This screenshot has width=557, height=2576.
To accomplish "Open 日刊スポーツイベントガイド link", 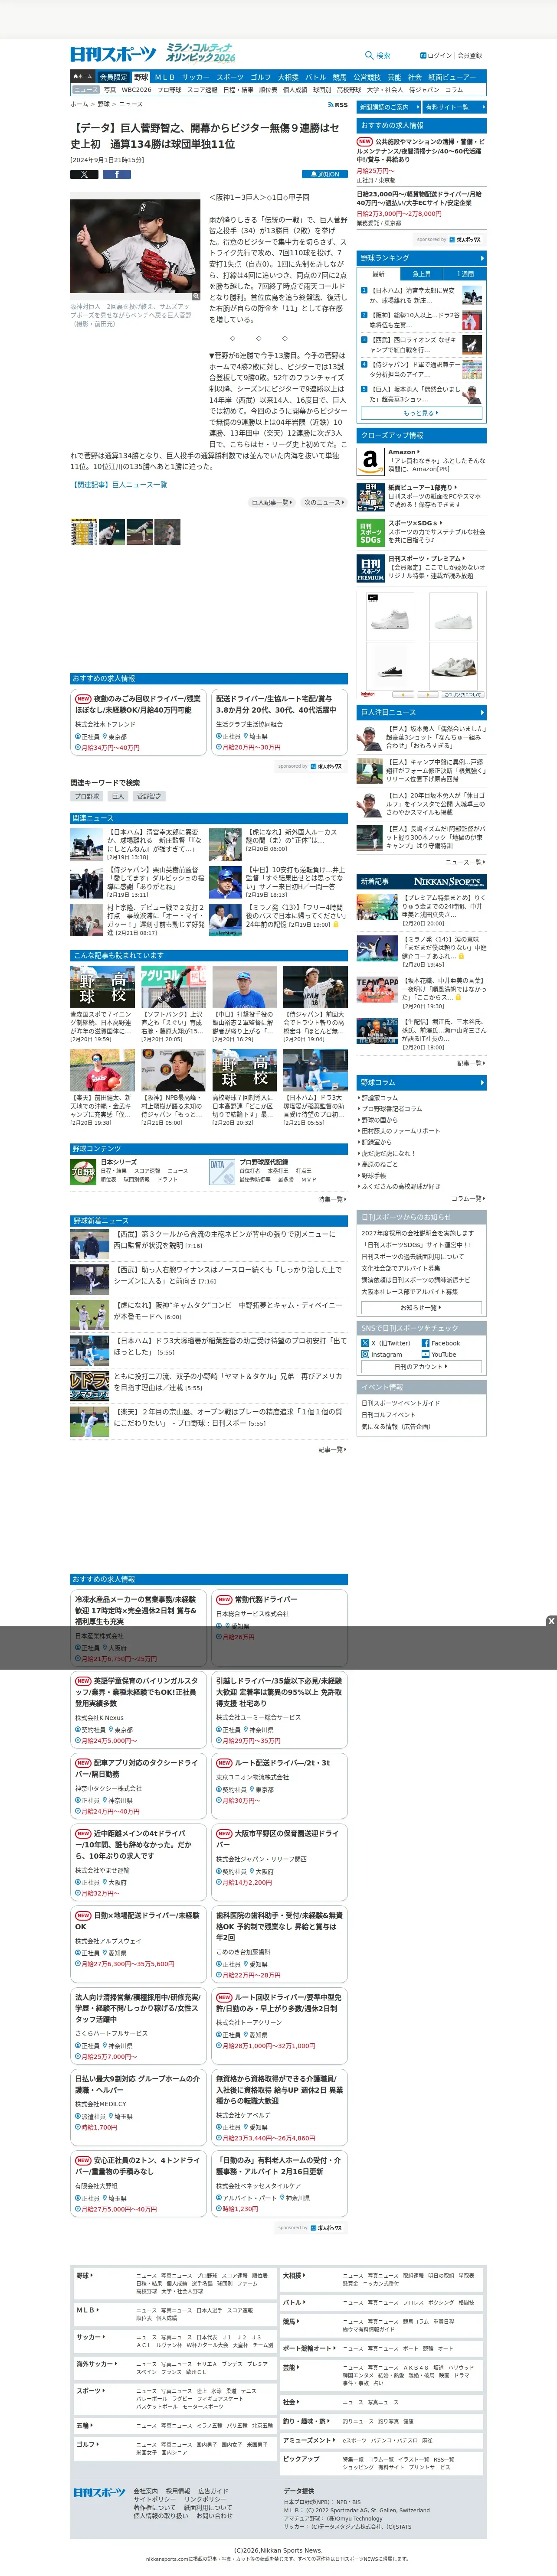I will pyautogui.click(x=400, y=1403).
